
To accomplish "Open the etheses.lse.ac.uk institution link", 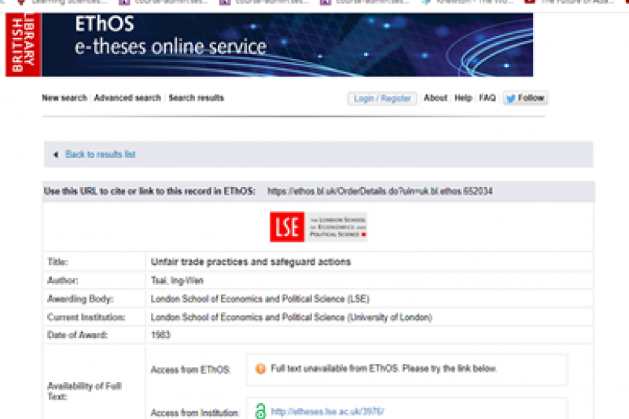I will (327, 412).
